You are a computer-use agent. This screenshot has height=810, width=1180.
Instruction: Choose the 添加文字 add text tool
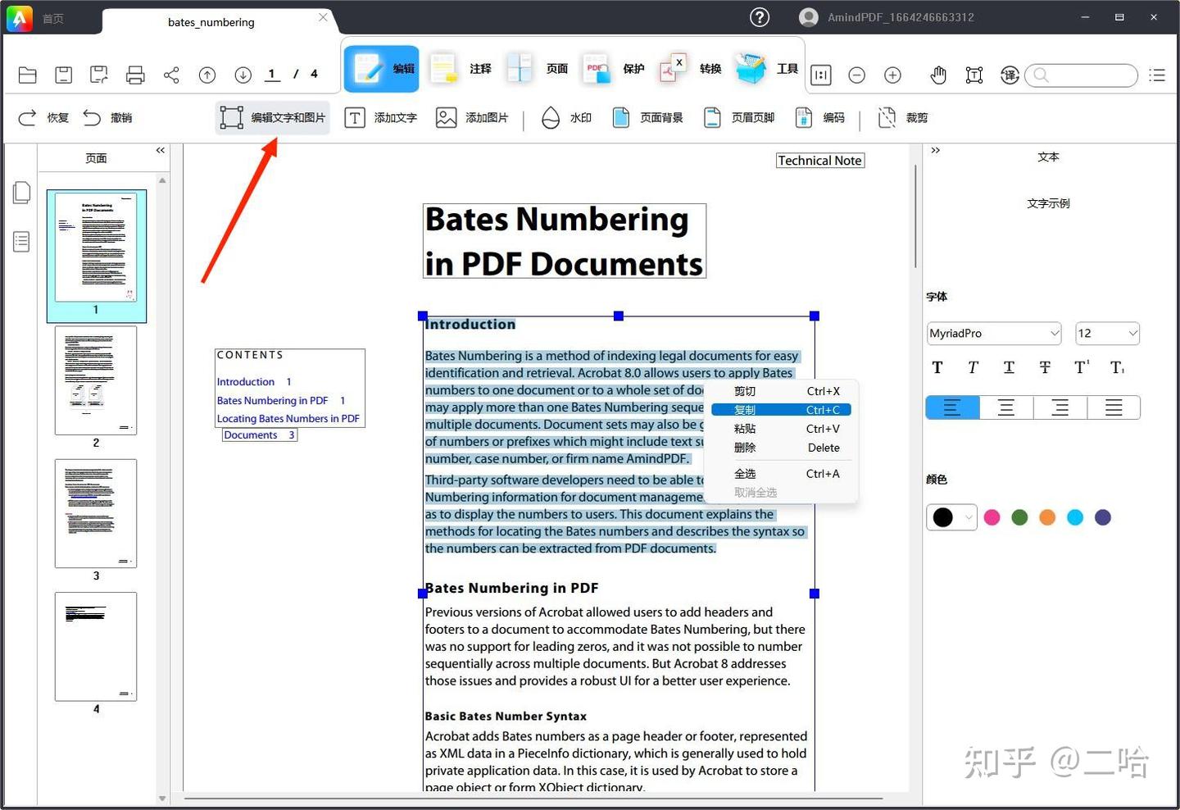(x=381, y=118)
